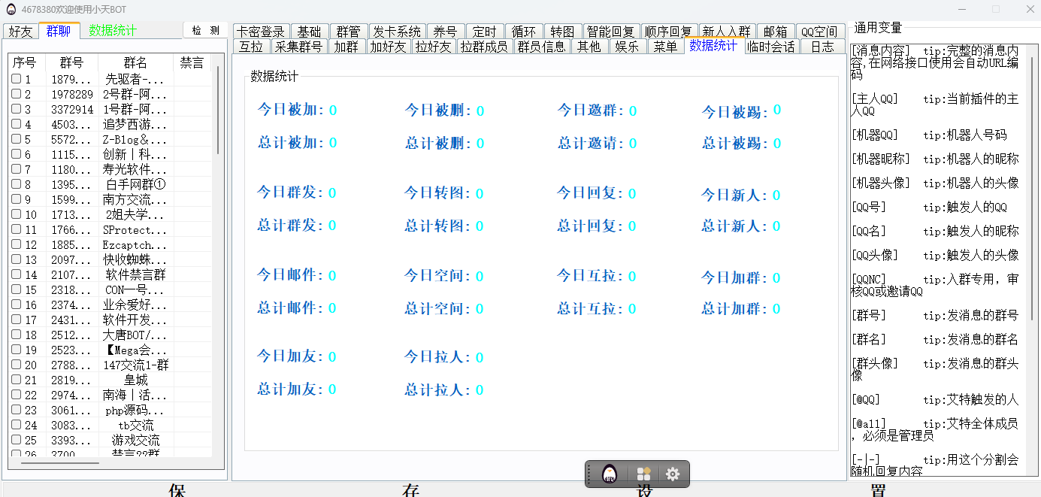
Task: Open the 加群 tab
Action: click(346, 47)
